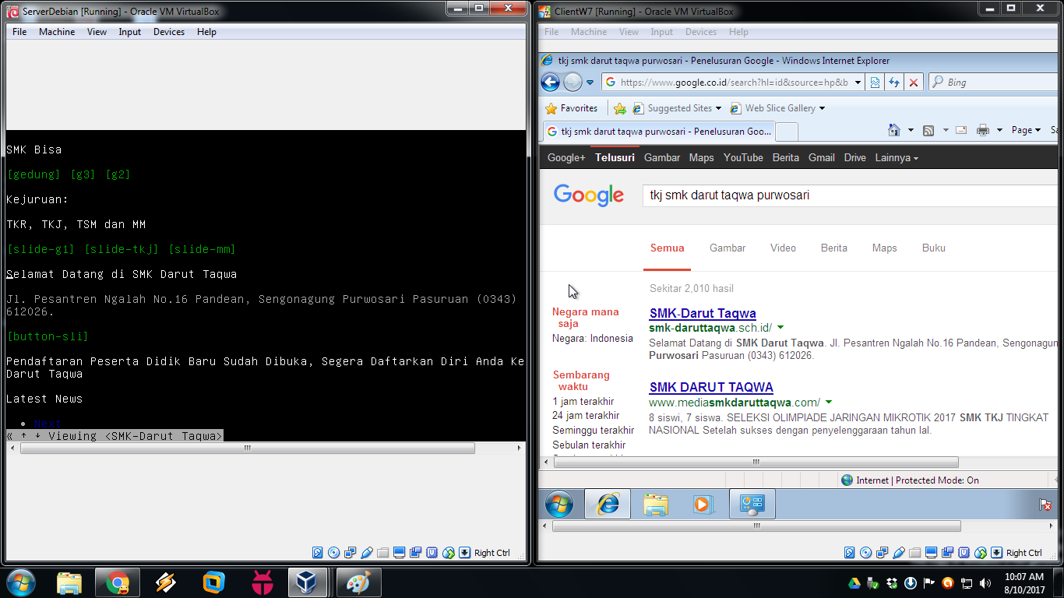Click the Internet Explorer icon in guest taskbar
The image size is (1064, 598).
pyautogui.click(x=608, y=505)
